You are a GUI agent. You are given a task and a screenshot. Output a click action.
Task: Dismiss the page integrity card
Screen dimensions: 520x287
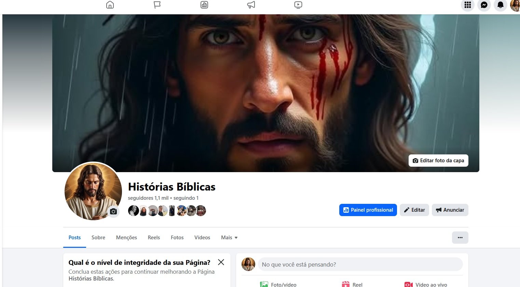pos(221,262)
